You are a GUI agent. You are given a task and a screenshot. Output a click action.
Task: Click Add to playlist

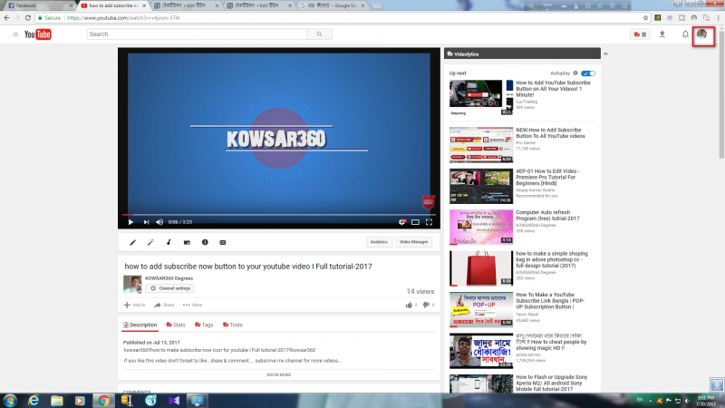134,305
